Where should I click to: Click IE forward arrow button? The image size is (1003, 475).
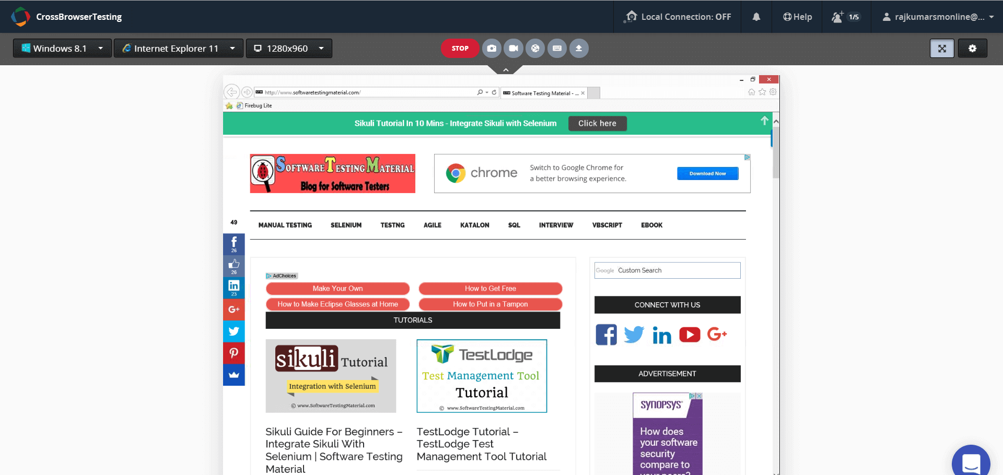point(247,92)
